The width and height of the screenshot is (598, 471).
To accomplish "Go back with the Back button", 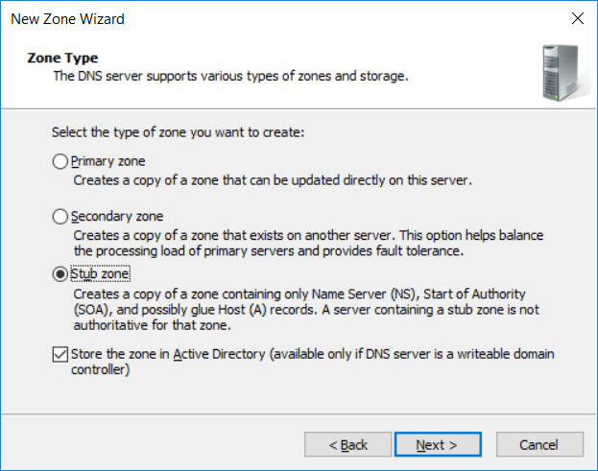I will pos(348,444).
